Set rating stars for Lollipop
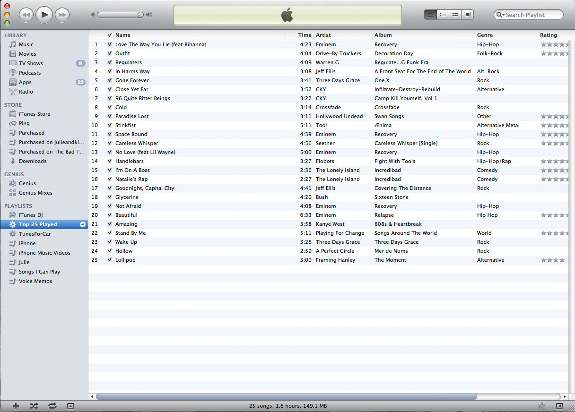Viewport: 575px width, 412px height. point(553,260)
